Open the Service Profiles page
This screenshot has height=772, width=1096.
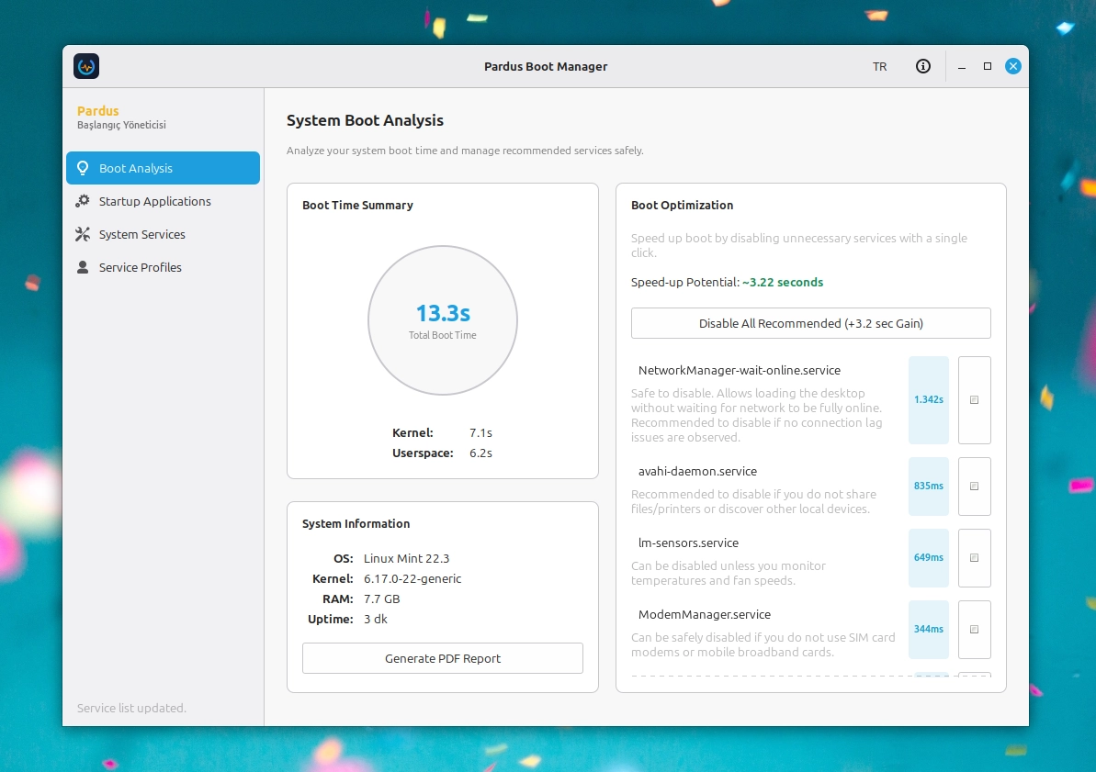pyautogui.click(x=163, y=267)
